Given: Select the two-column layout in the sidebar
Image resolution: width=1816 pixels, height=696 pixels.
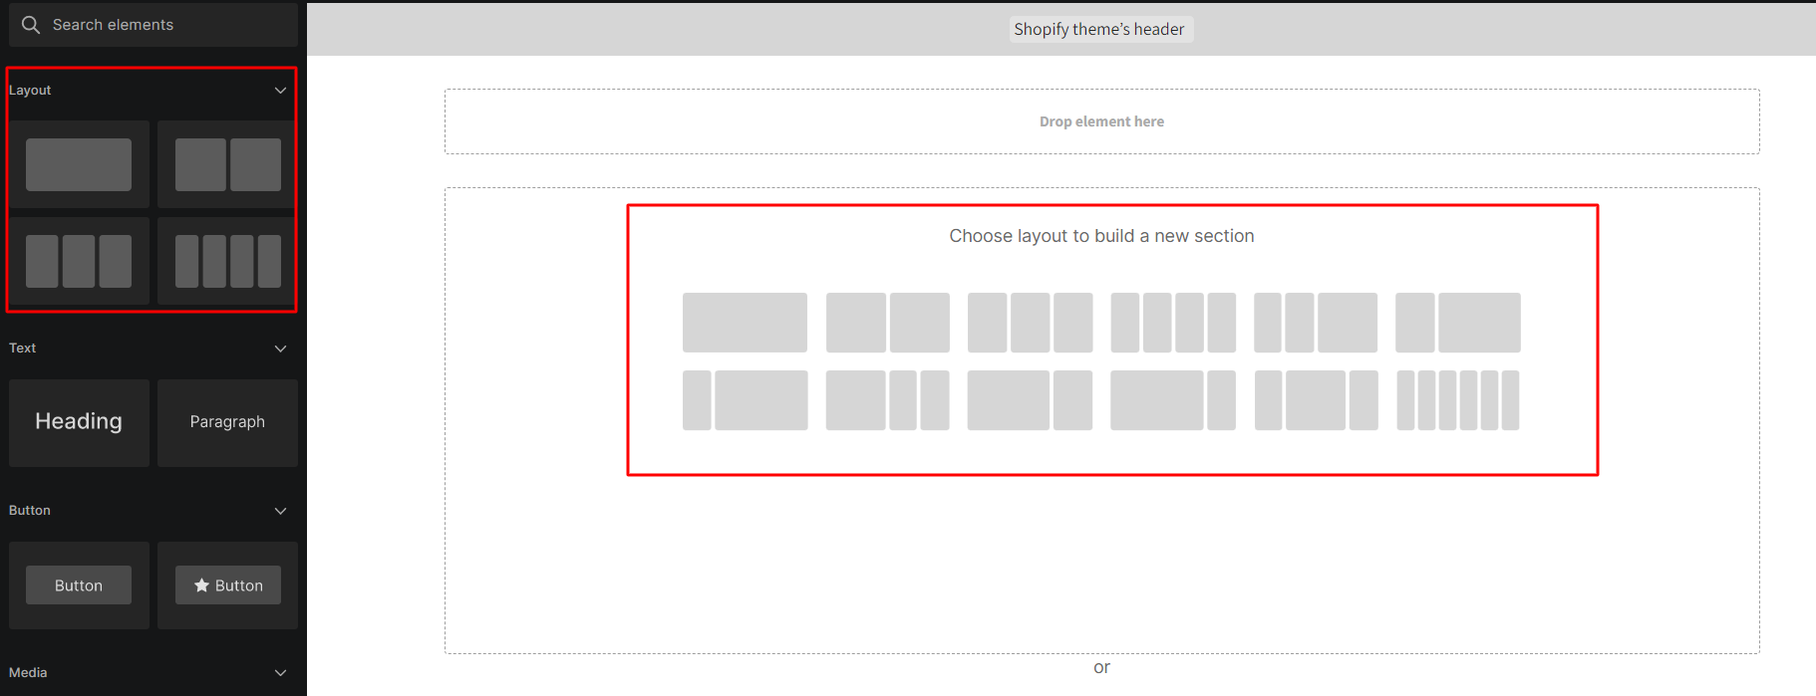Looking at the screenshot, I should click(227, 164).
